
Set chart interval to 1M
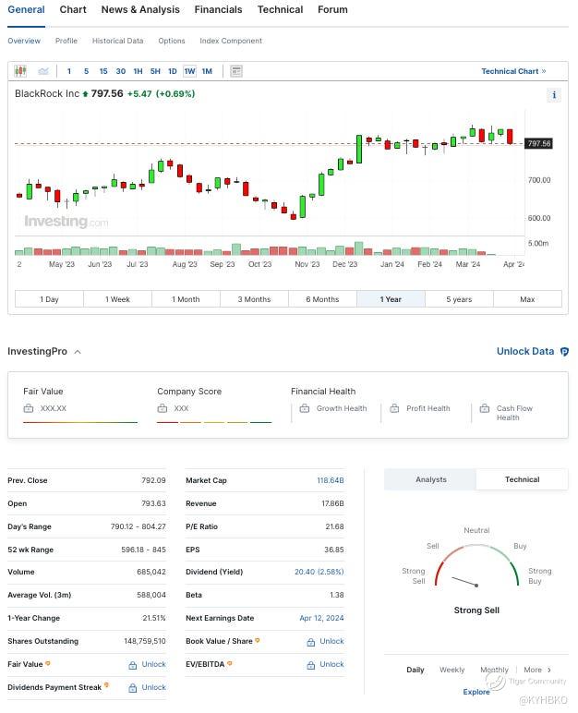tap(207, 71)
